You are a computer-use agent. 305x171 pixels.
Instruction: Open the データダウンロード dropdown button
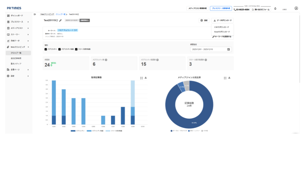pos(222,20)
